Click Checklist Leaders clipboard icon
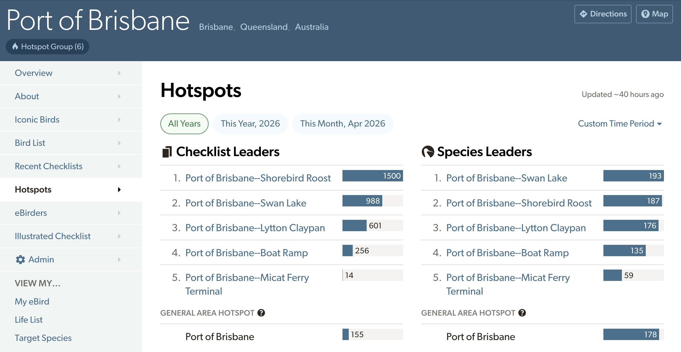This screenshot has width=681, height=352. click(x=167, y=152)
